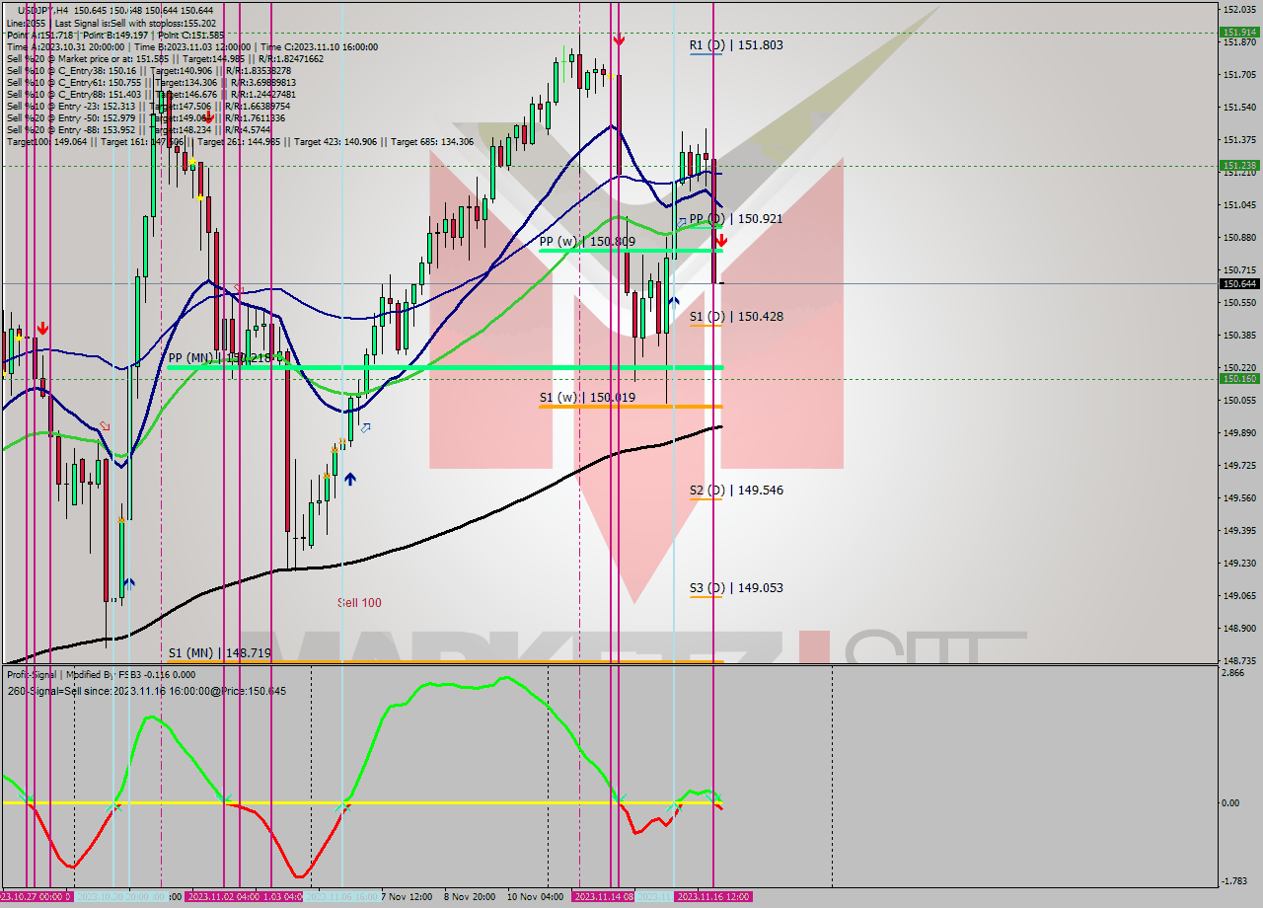The width and height of the screenshot is (1263, 908).
Task: Select the PP (MN) monthly pivot label
Action: click(x=222, y=358)
